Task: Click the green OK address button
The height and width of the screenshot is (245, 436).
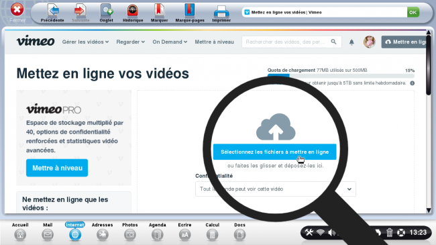Action: click(x=413, y=12)
